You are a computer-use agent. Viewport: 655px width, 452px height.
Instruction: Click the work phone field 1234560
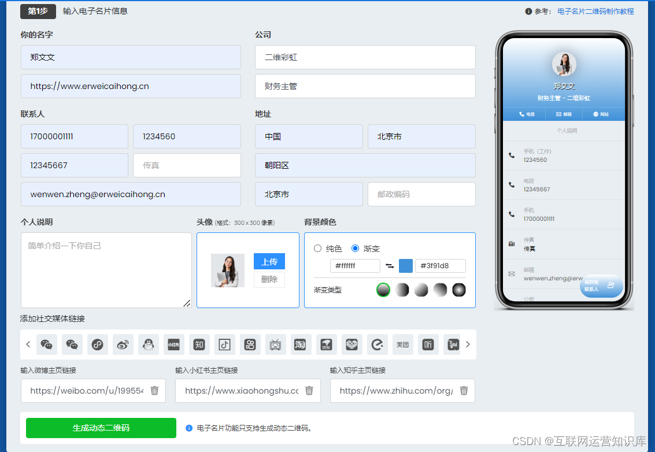pos(187,136)
